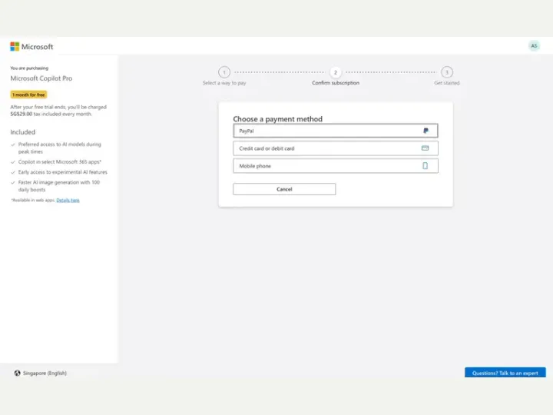This screenshot has height=415, width=553.
Task: Click the credit card icon
Action: pyautogui.click(x=425, y=148)
